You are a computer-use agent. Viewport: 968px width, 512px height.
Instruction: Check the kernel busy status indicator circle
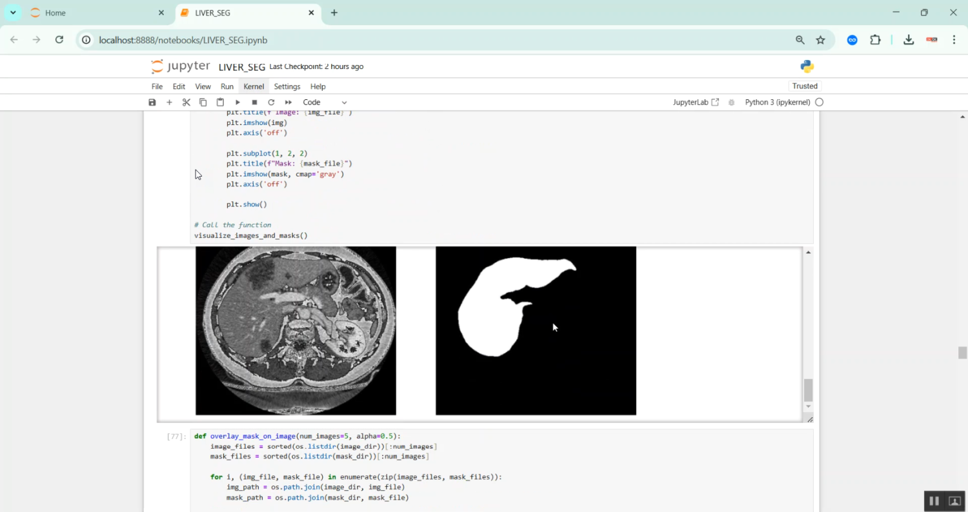(x=819, y=102)
